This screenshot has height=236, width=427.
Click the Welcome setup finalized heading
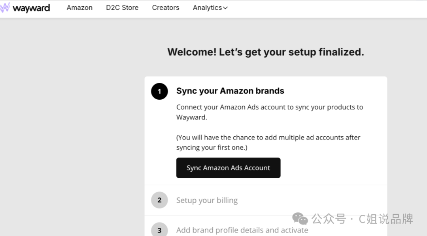coord(265,52)
